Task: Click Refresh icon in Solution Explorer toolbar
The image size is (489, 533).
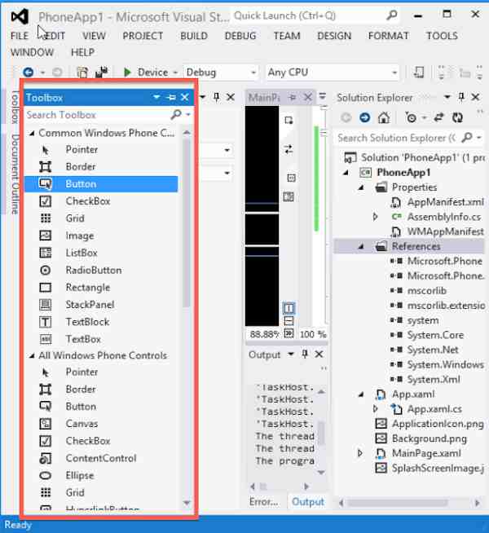Action: [x=457, y=118]
